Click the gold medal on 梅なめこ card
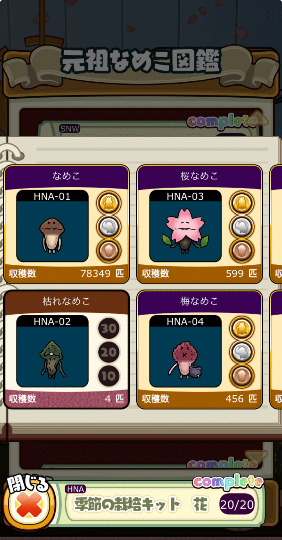This screenshot has width=282, height=540. coord(242,328)
